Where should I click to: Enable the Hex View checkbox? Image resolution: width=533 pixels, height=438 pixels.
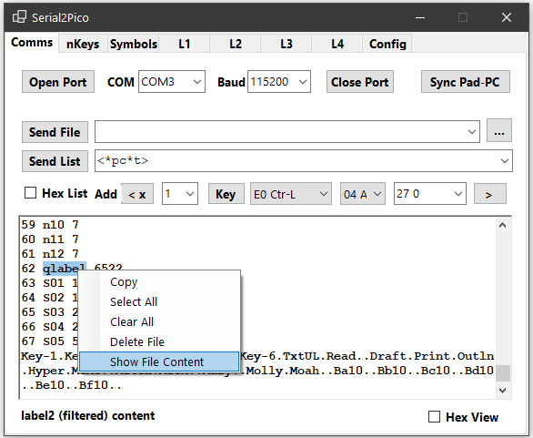[434, 416]
